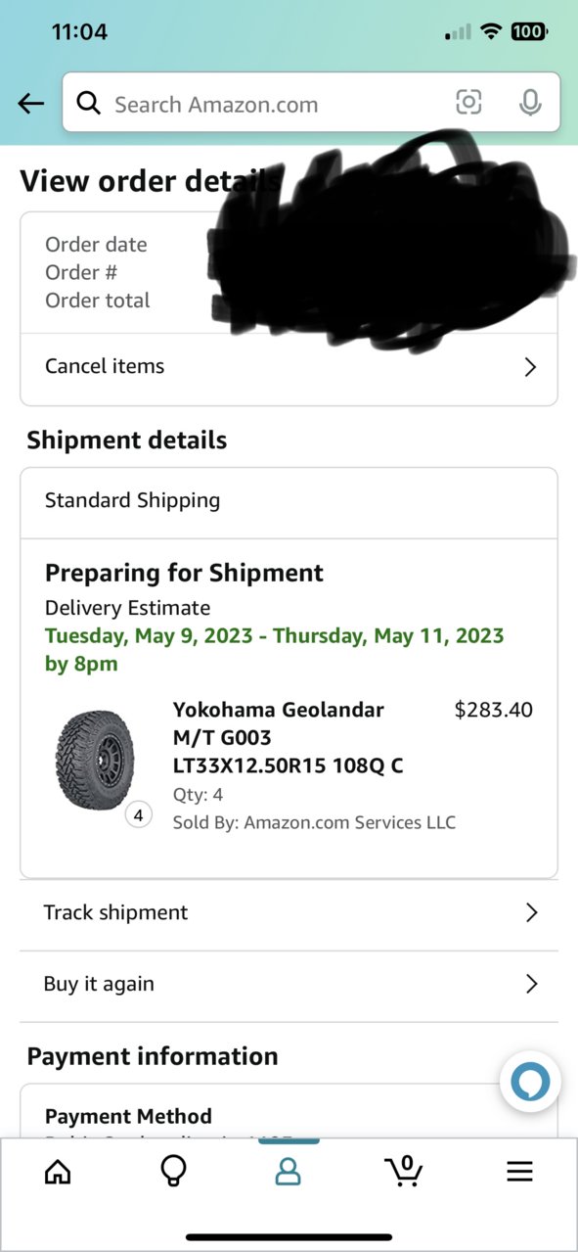
Task: Open the shopping cart icon
Action: [x=403, y=1171]
